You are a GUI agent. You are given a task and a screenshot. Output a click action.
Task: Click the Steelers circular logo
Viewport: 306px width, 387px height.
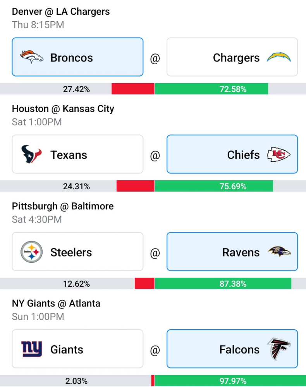32,252
